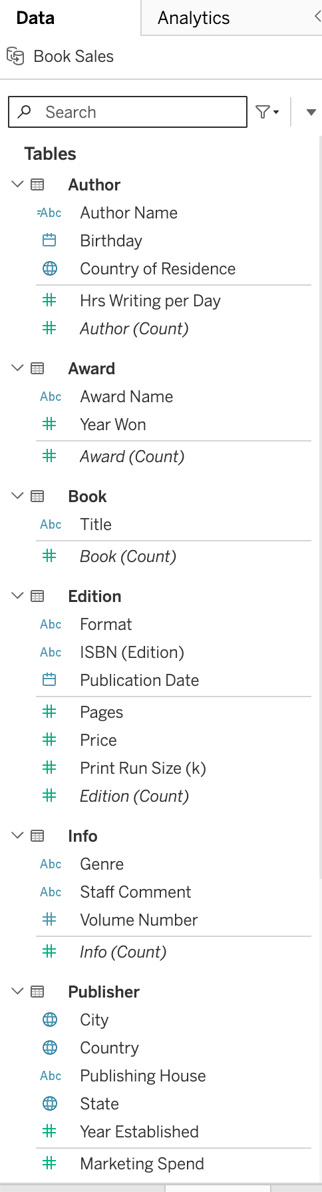Collapse the side pane with top-right arrow
The height and width of the screenshot is (1192, 322).
317,17
